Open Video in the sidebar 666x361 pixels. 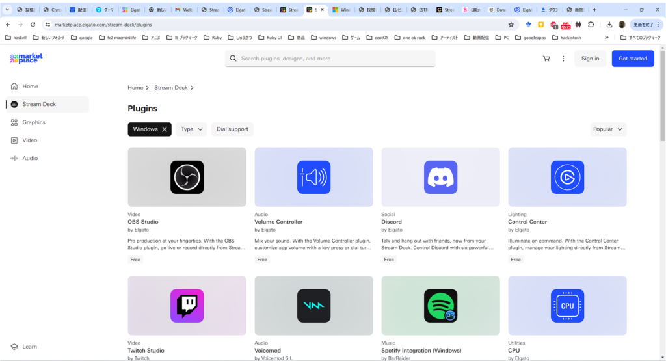(x=47, y=140)
